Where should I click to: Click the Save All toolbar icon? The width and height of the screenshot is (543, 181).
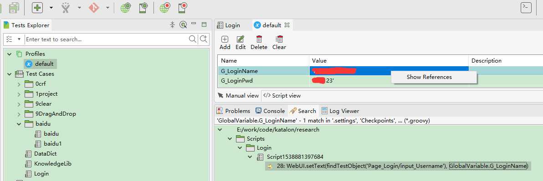15,7
